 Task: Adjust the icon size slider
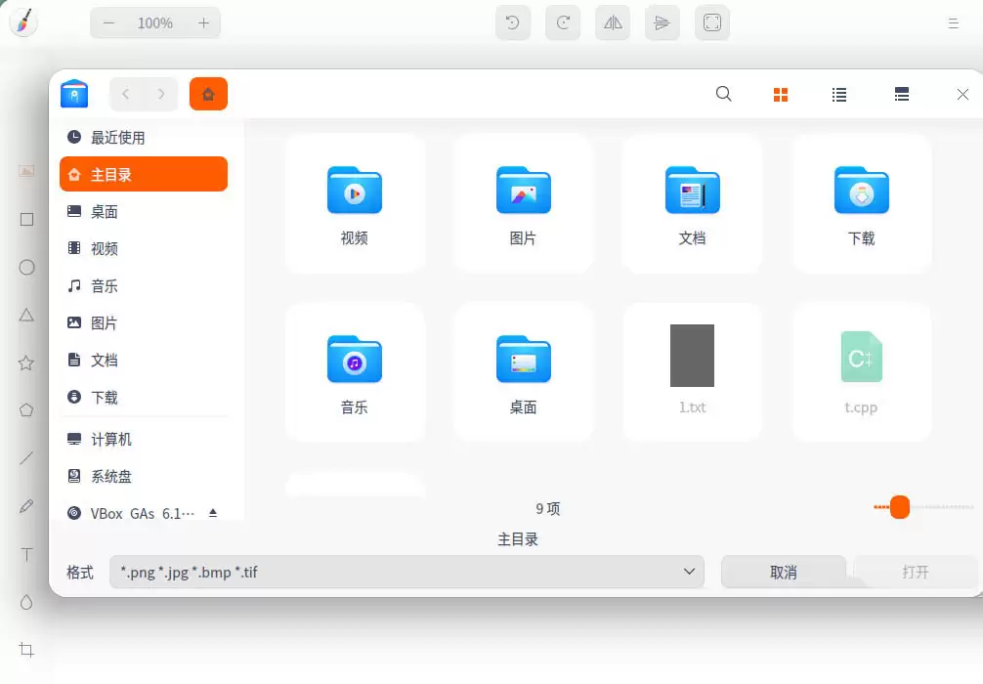pyautogui.click(x=899, y=507)
